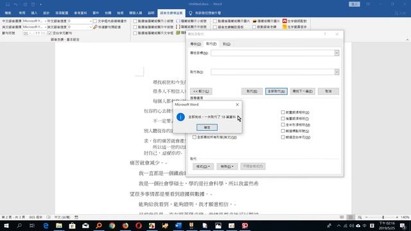The width and height of the screenshot is (411, 231).
Task: Click the << 較少 Less button
Action: tap(201, 91)
